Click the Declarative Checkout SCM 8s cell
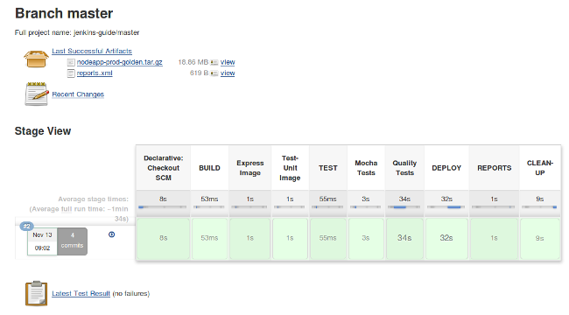Image resolution: width=569 pixels, height=315 pixels. pos(164,238)
